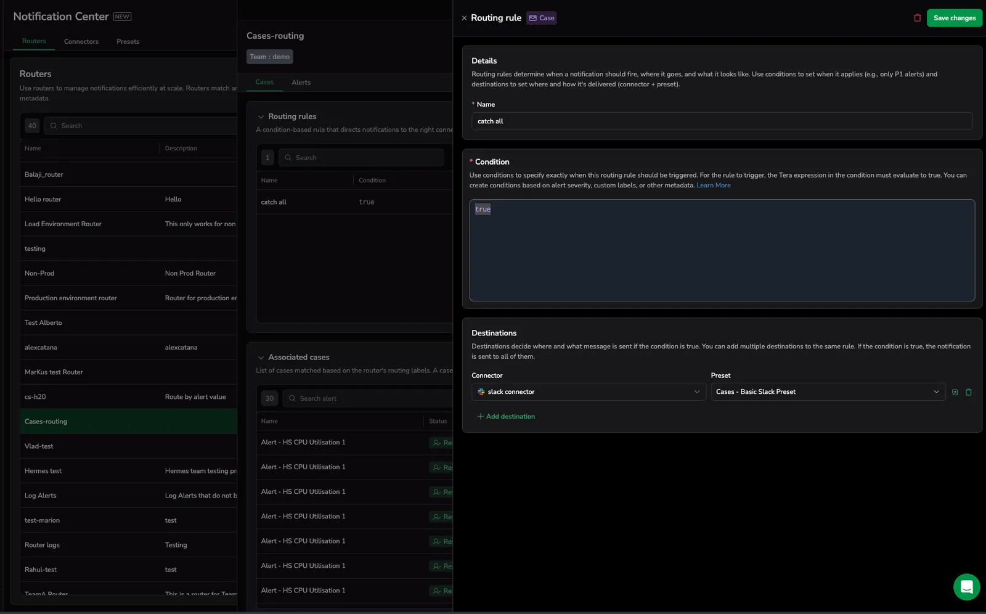Viewport: 986px width, 614px height.
Task: Edit the Name field containing catch all
Action: point(722,121)
